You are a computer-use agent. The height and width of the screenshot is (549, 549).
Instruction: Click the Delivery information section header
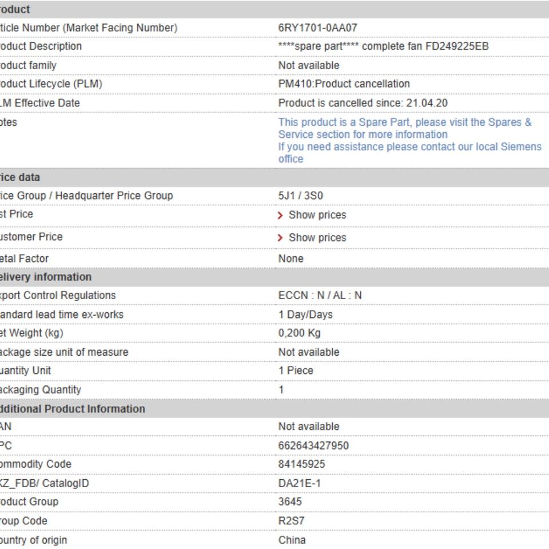pos(274,277)
